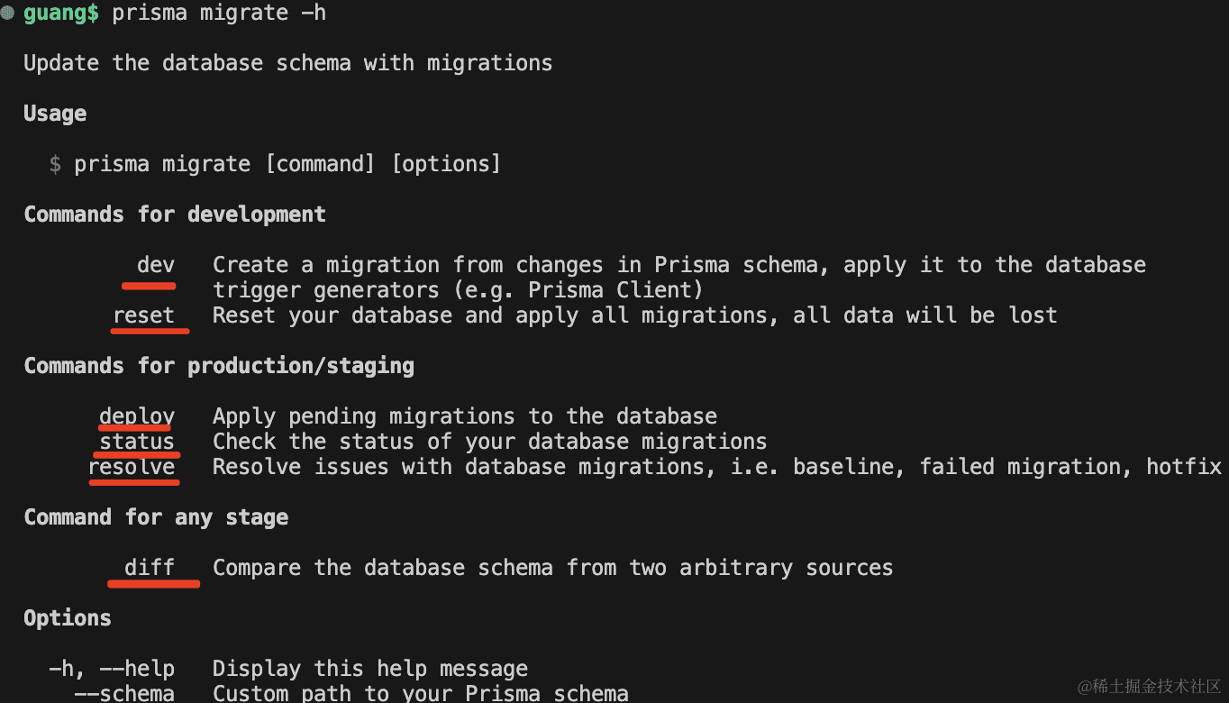Viewport: 1229px width, 703px height.
Task: Click the typed "prisma migrate -h" command
Action: click(x=219, y=14)
